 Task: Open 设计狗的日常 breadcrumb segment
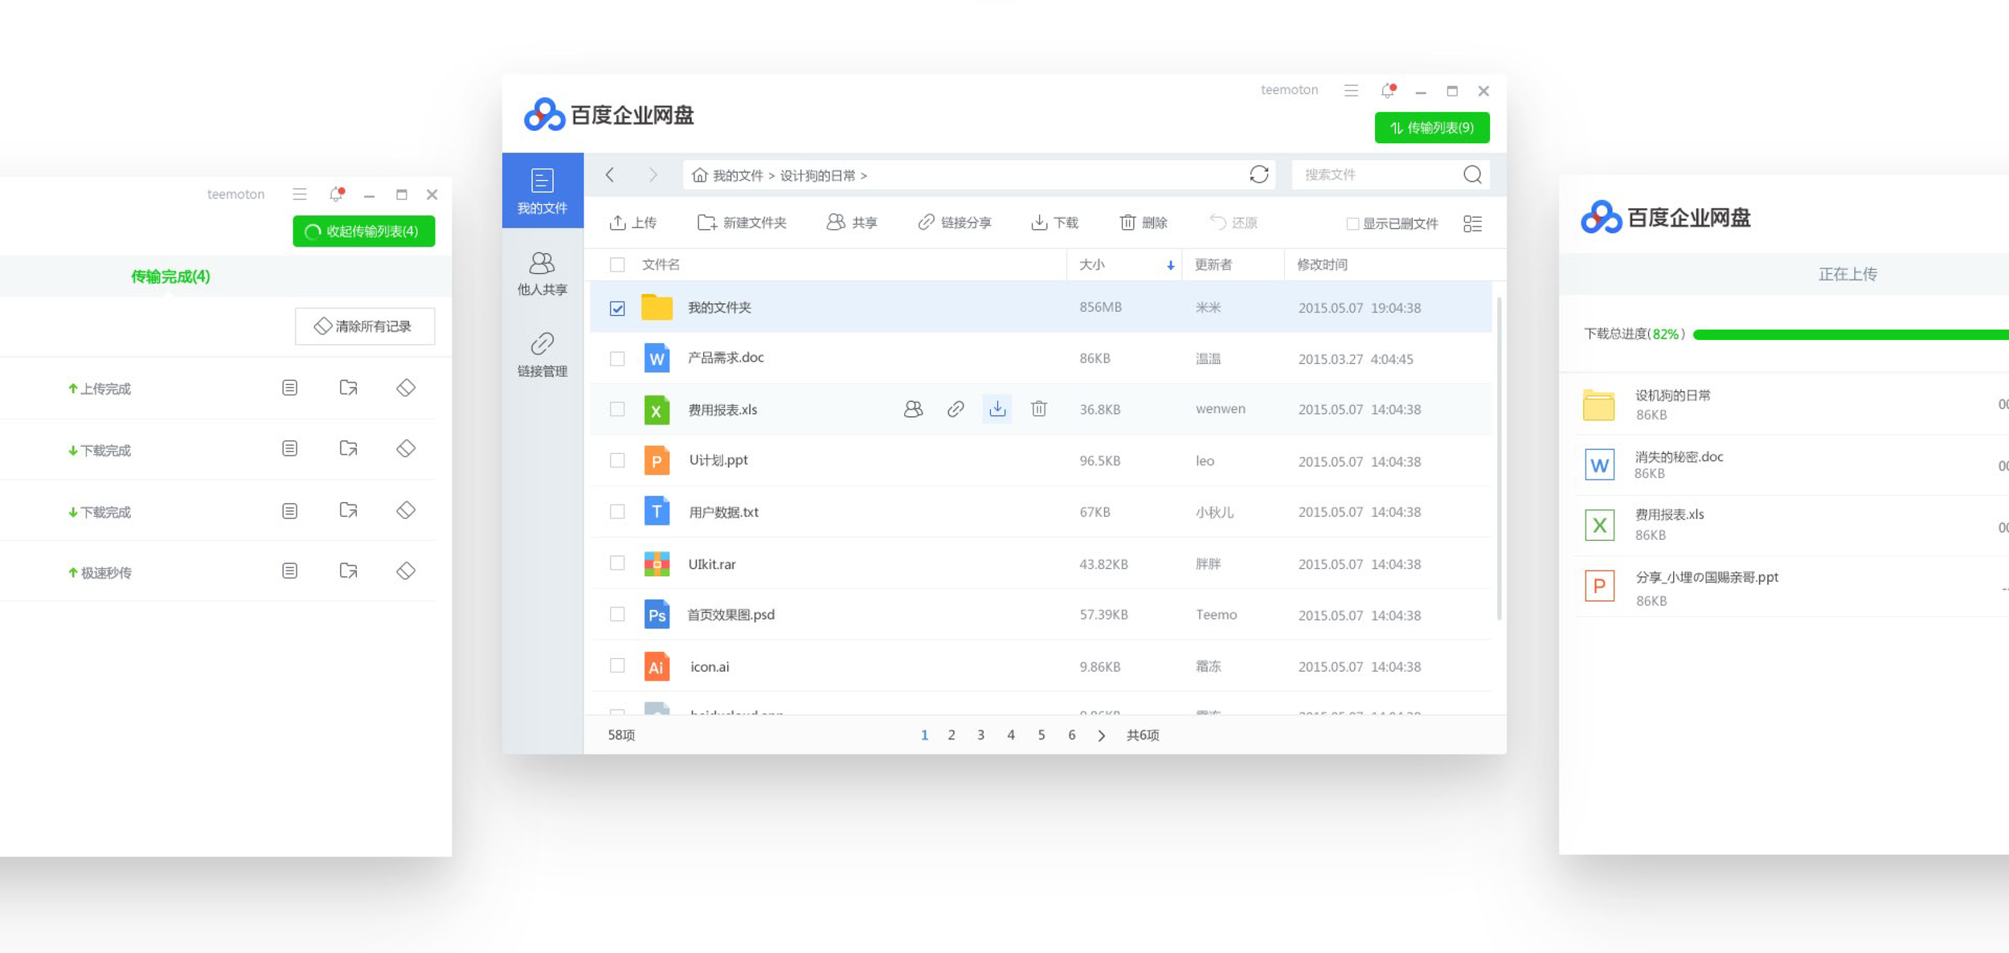click(817, 175)
